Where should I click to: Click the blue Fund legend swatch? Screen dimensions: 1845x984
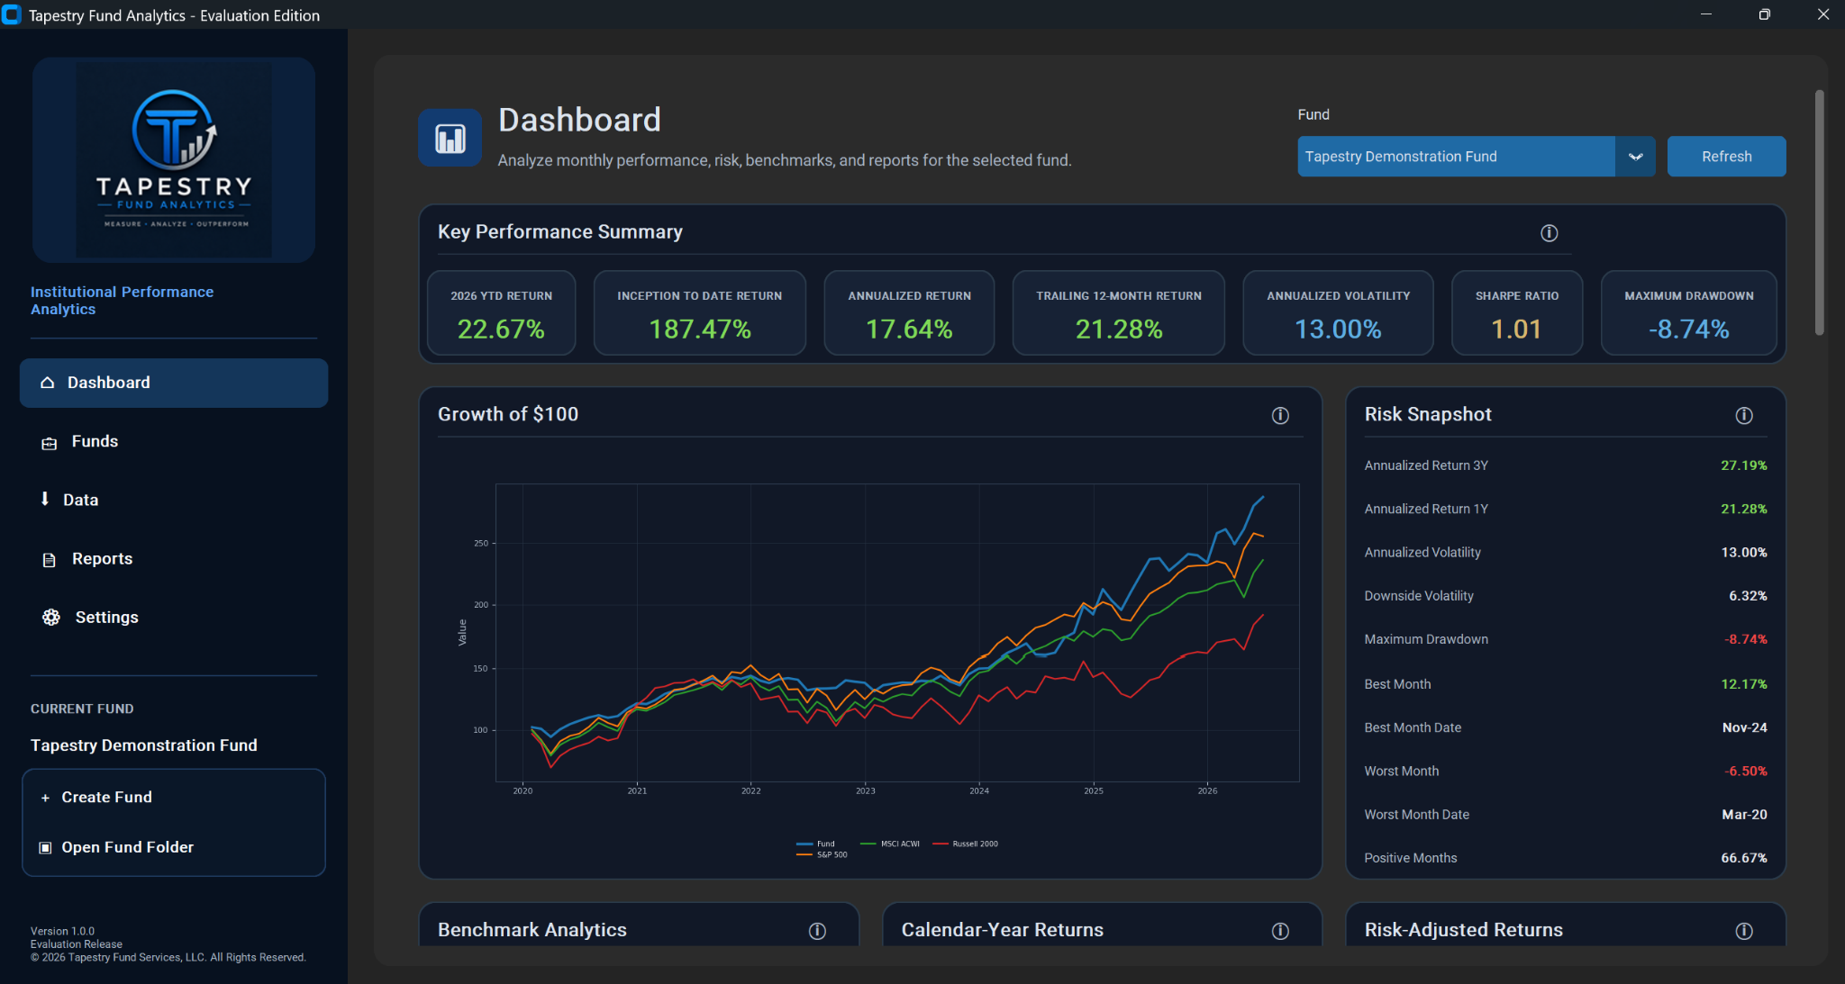click(x=804, y=844)
